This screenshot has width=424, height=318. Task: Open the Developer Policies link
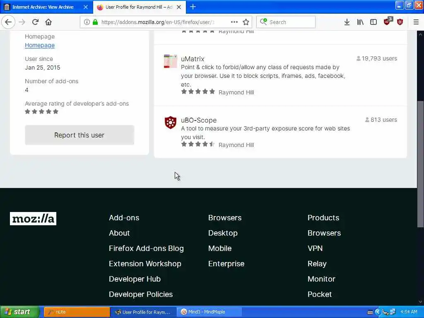(x=141, y=294)
